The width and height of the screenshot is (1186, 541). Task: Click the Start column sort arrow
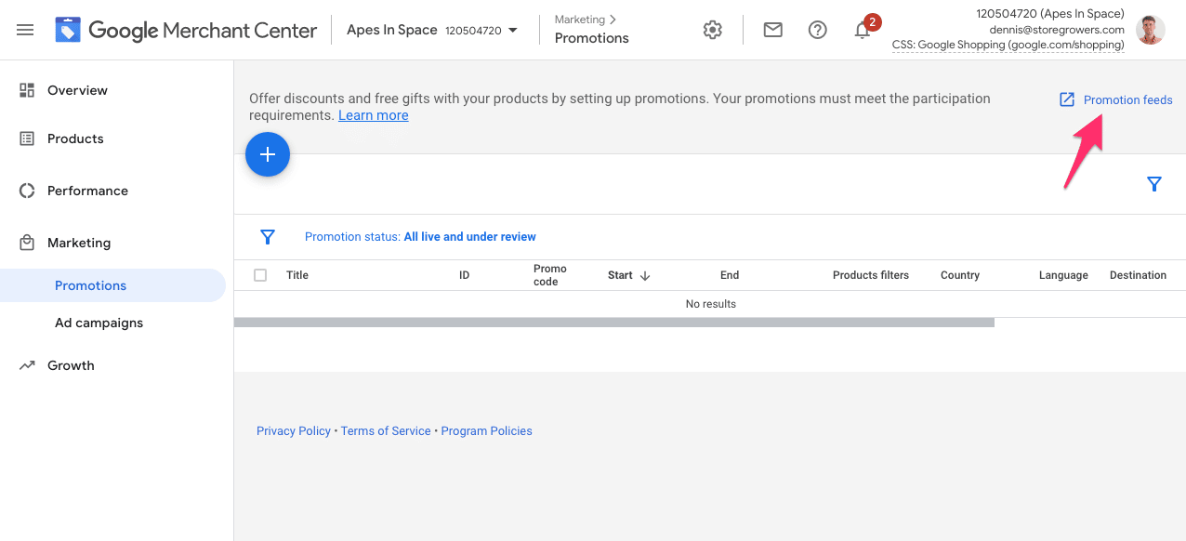click(645, 276)
